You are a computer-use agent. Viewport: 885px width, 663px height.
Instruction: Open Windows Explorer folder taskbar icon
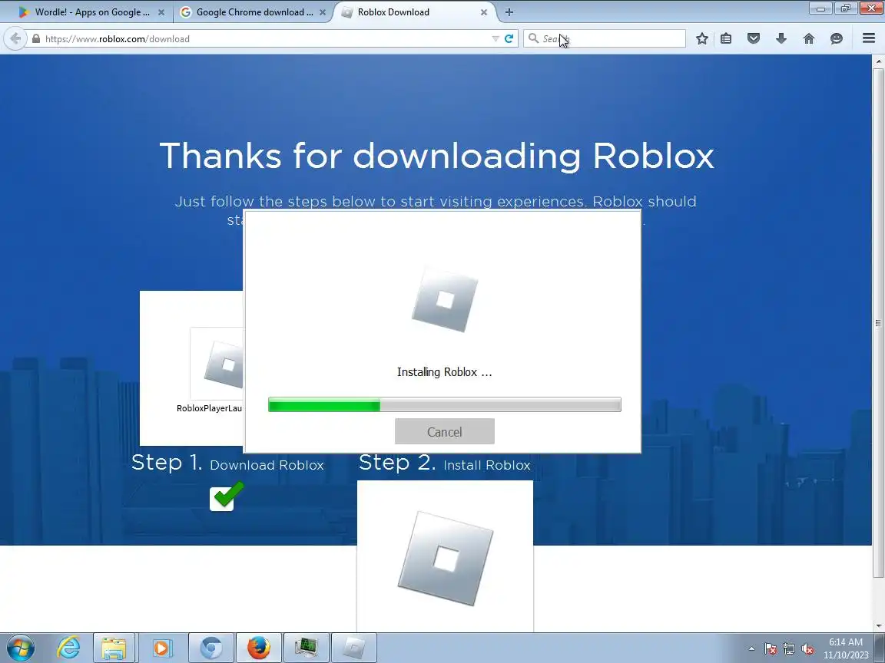pyautogui.click(x=114, y=648)
